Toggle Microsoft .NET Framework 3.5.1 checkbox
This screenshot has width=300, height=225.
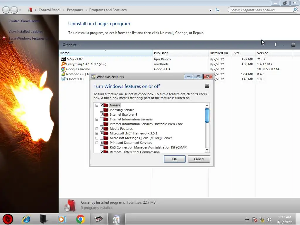click(102, 133)
